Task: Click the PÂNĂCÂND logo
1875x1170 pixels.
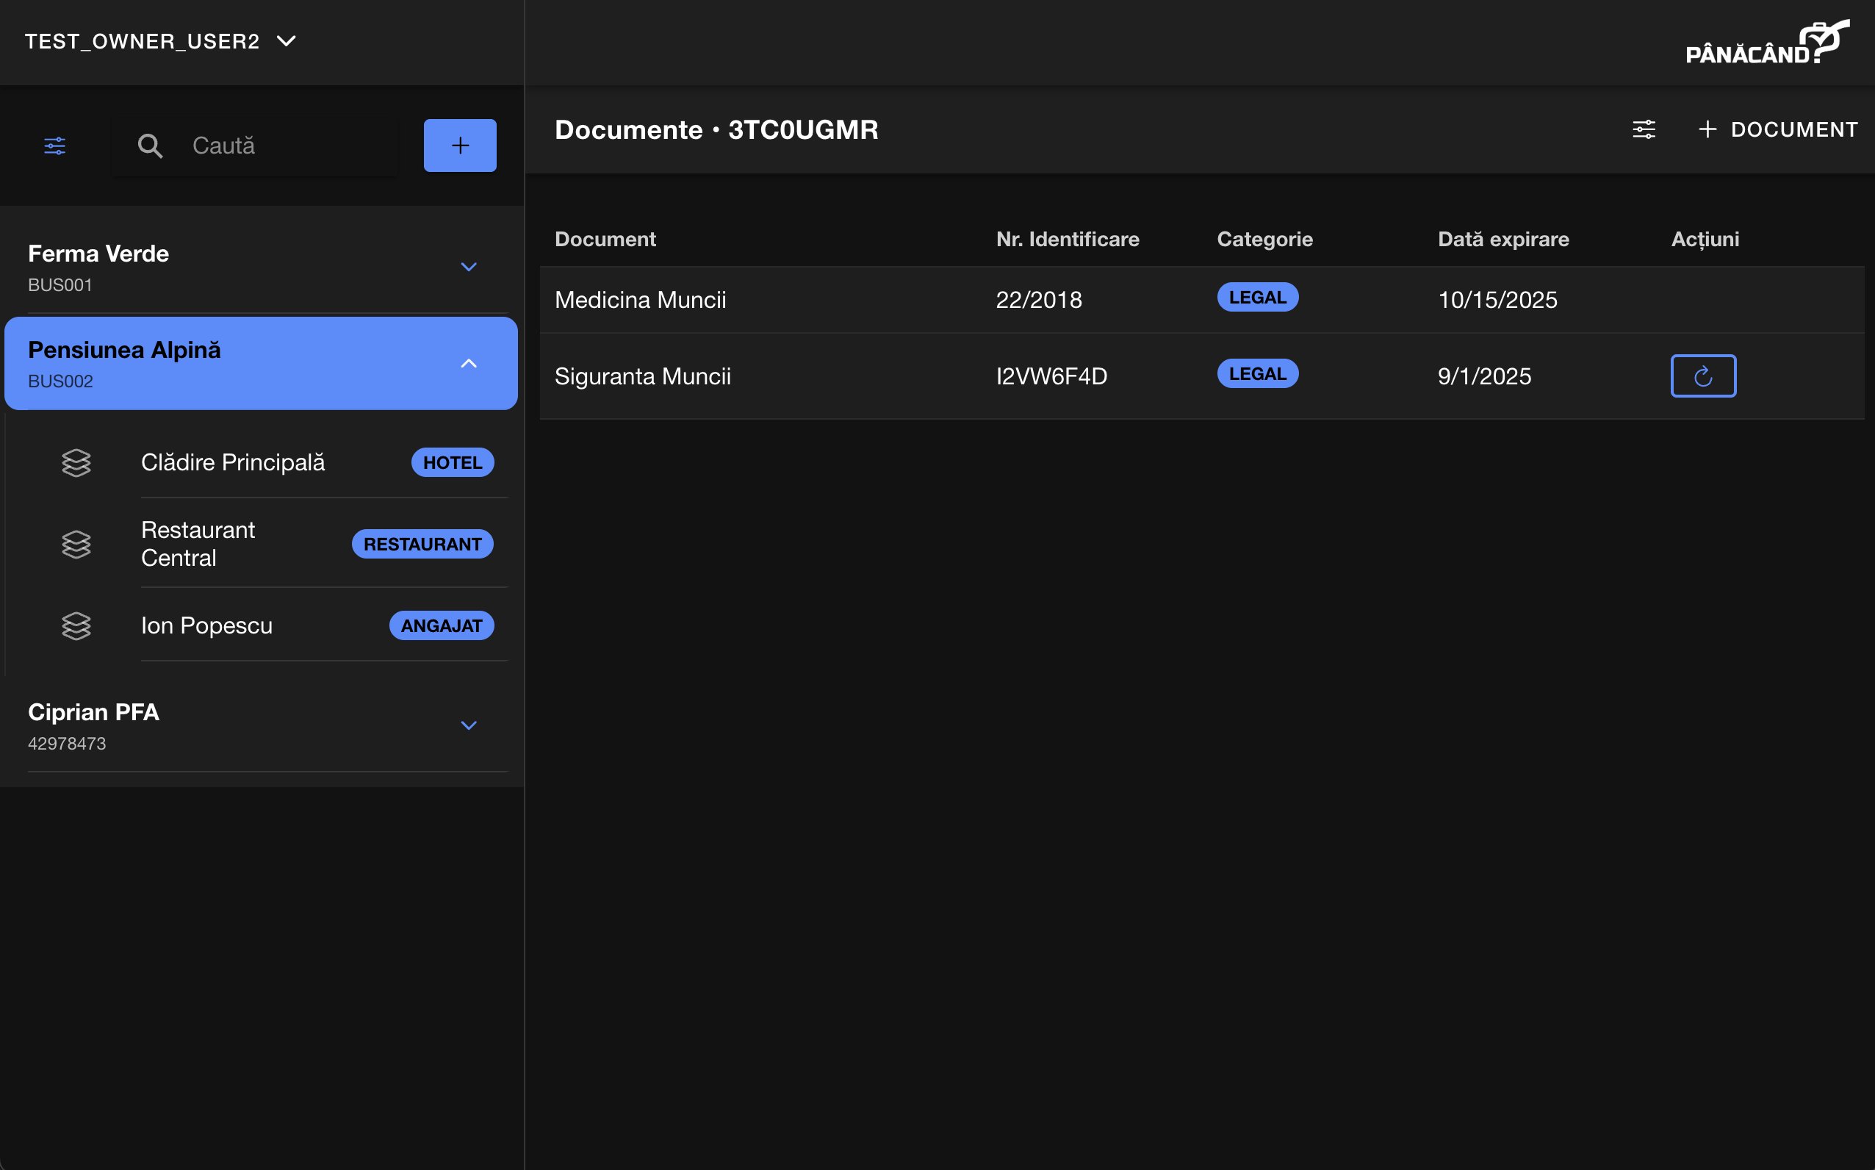Action: [x=1767, y=43]
